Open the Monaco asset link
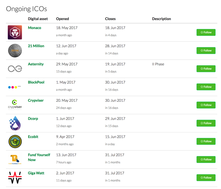The width and height of the screenshot is (221, 189). coord(35,28)
